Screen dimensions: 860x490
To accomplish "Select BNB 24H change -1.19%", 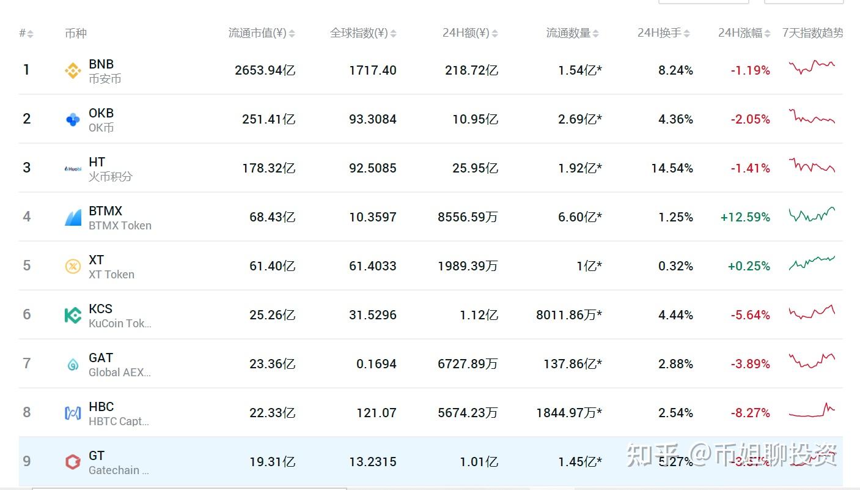I will coord(750,70).
